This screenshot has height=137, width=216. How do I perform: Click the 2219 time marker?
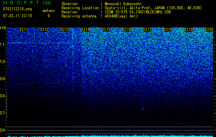pos(189,29)
